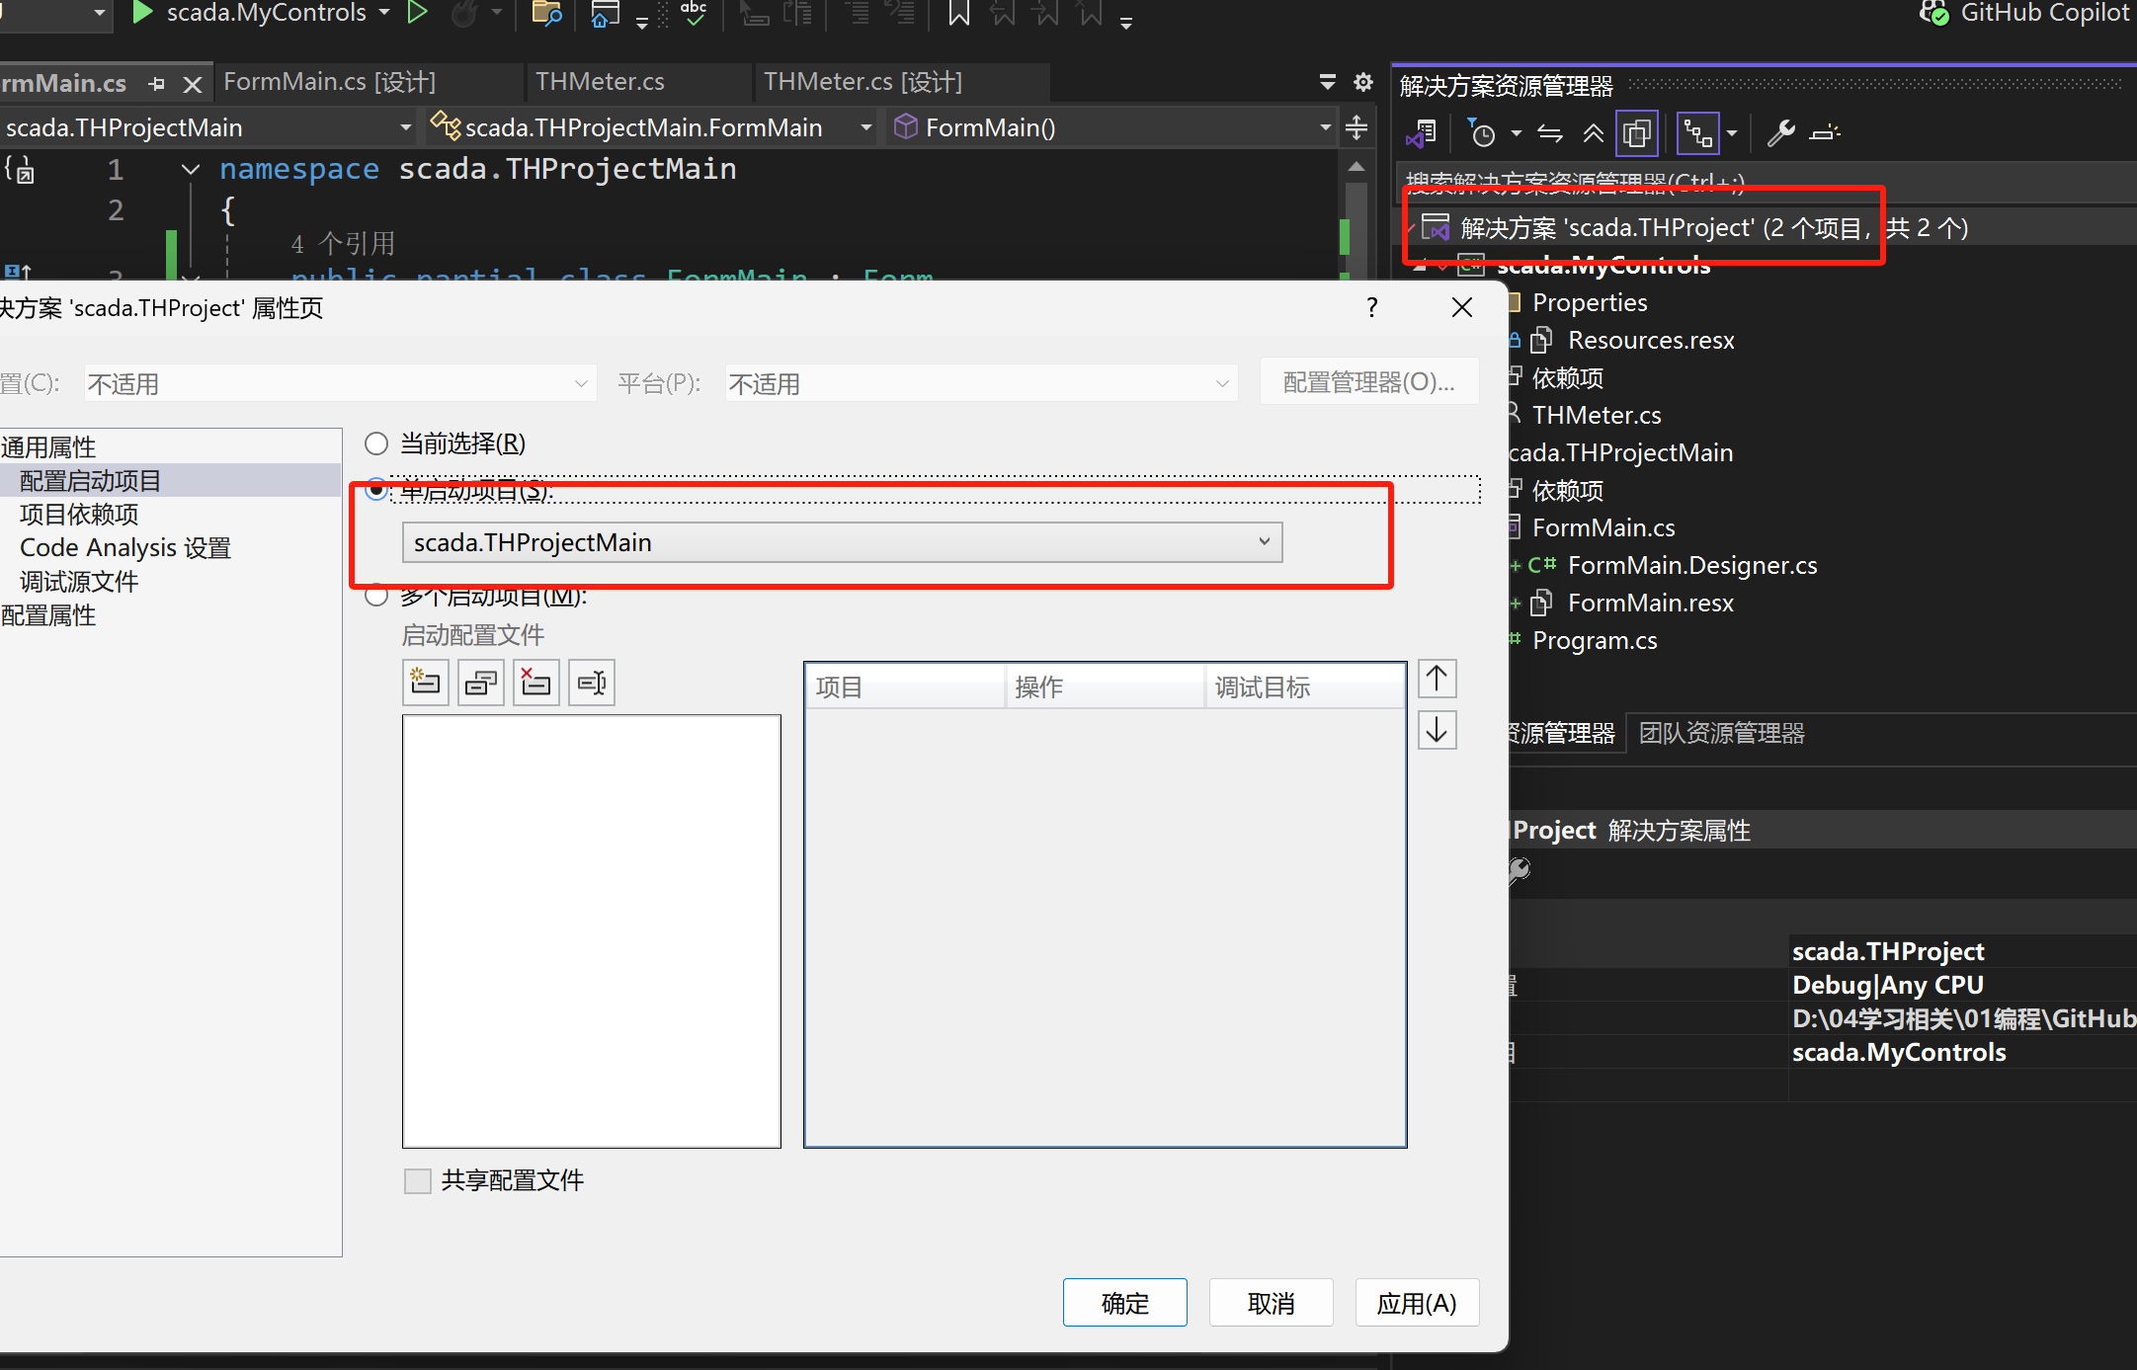
Task: Check 共享配置文件 checkbox
Action: tap(418, 1180)
